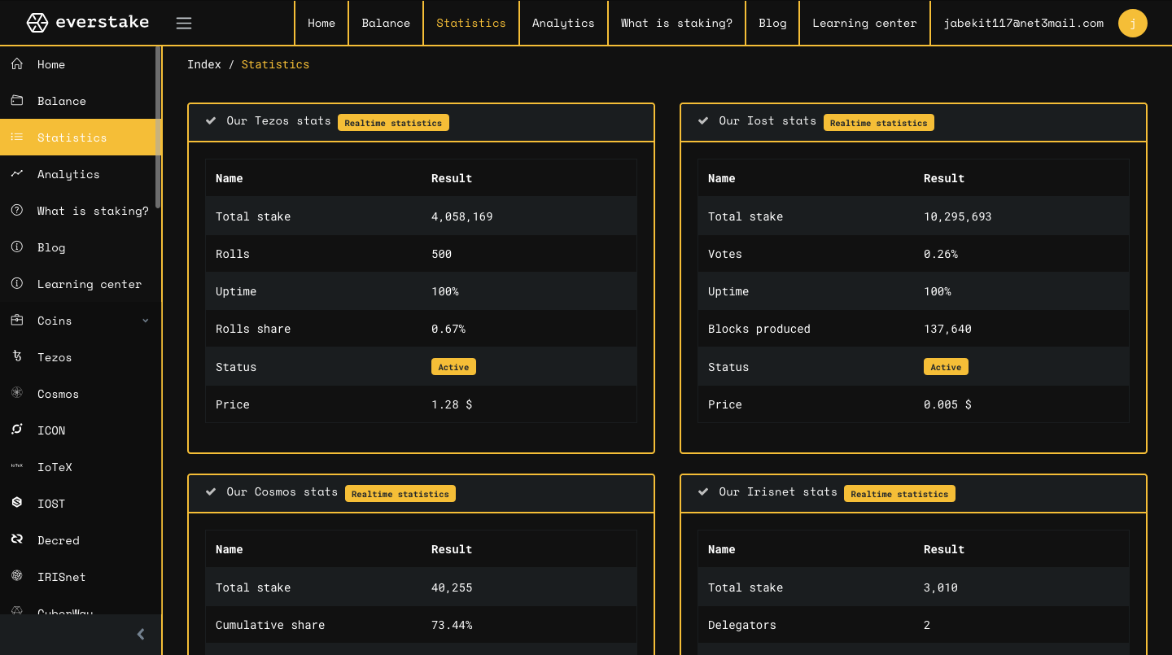The image size is (1172, 655).
Task: Click the IRISnet coin icon in sidebar
Action: [x=17, y=576]
